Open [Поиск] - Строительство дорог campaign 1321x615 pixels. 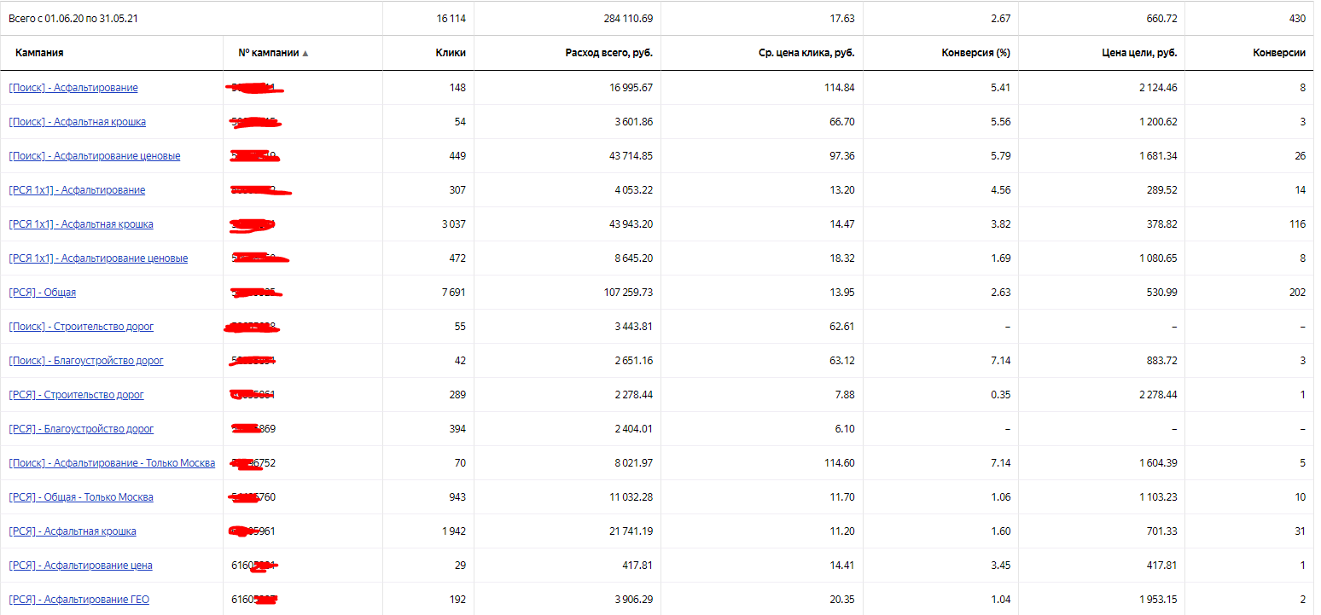pyautogui.click(x=81, y=327)
